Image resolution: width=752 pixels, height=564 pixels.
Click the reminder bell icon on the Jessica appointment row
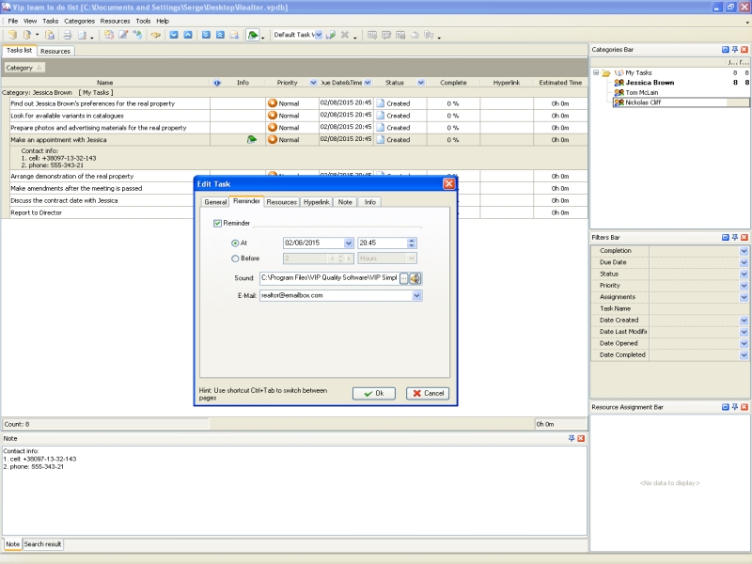point(251,139)
